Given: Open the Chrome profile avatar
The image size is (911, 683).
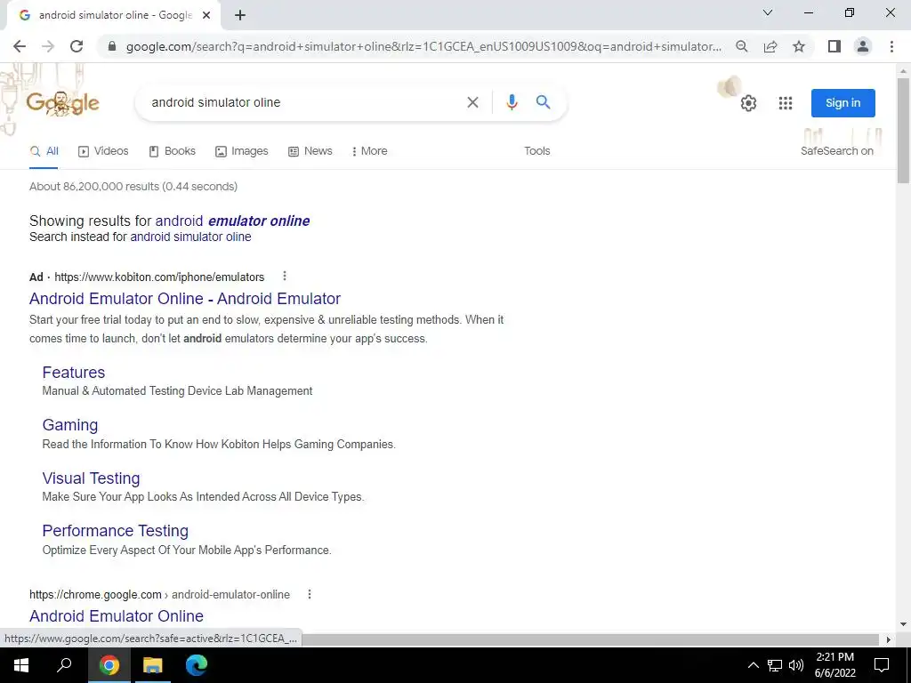Looking at the screenshot, I should click(863, 46).
